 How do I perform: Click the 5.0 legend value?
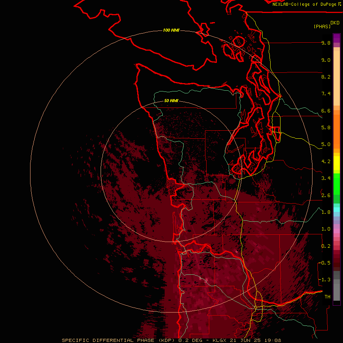[x=326, y=144]
